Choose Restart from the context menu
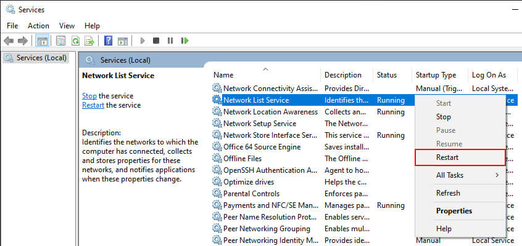 click(447, 157)
